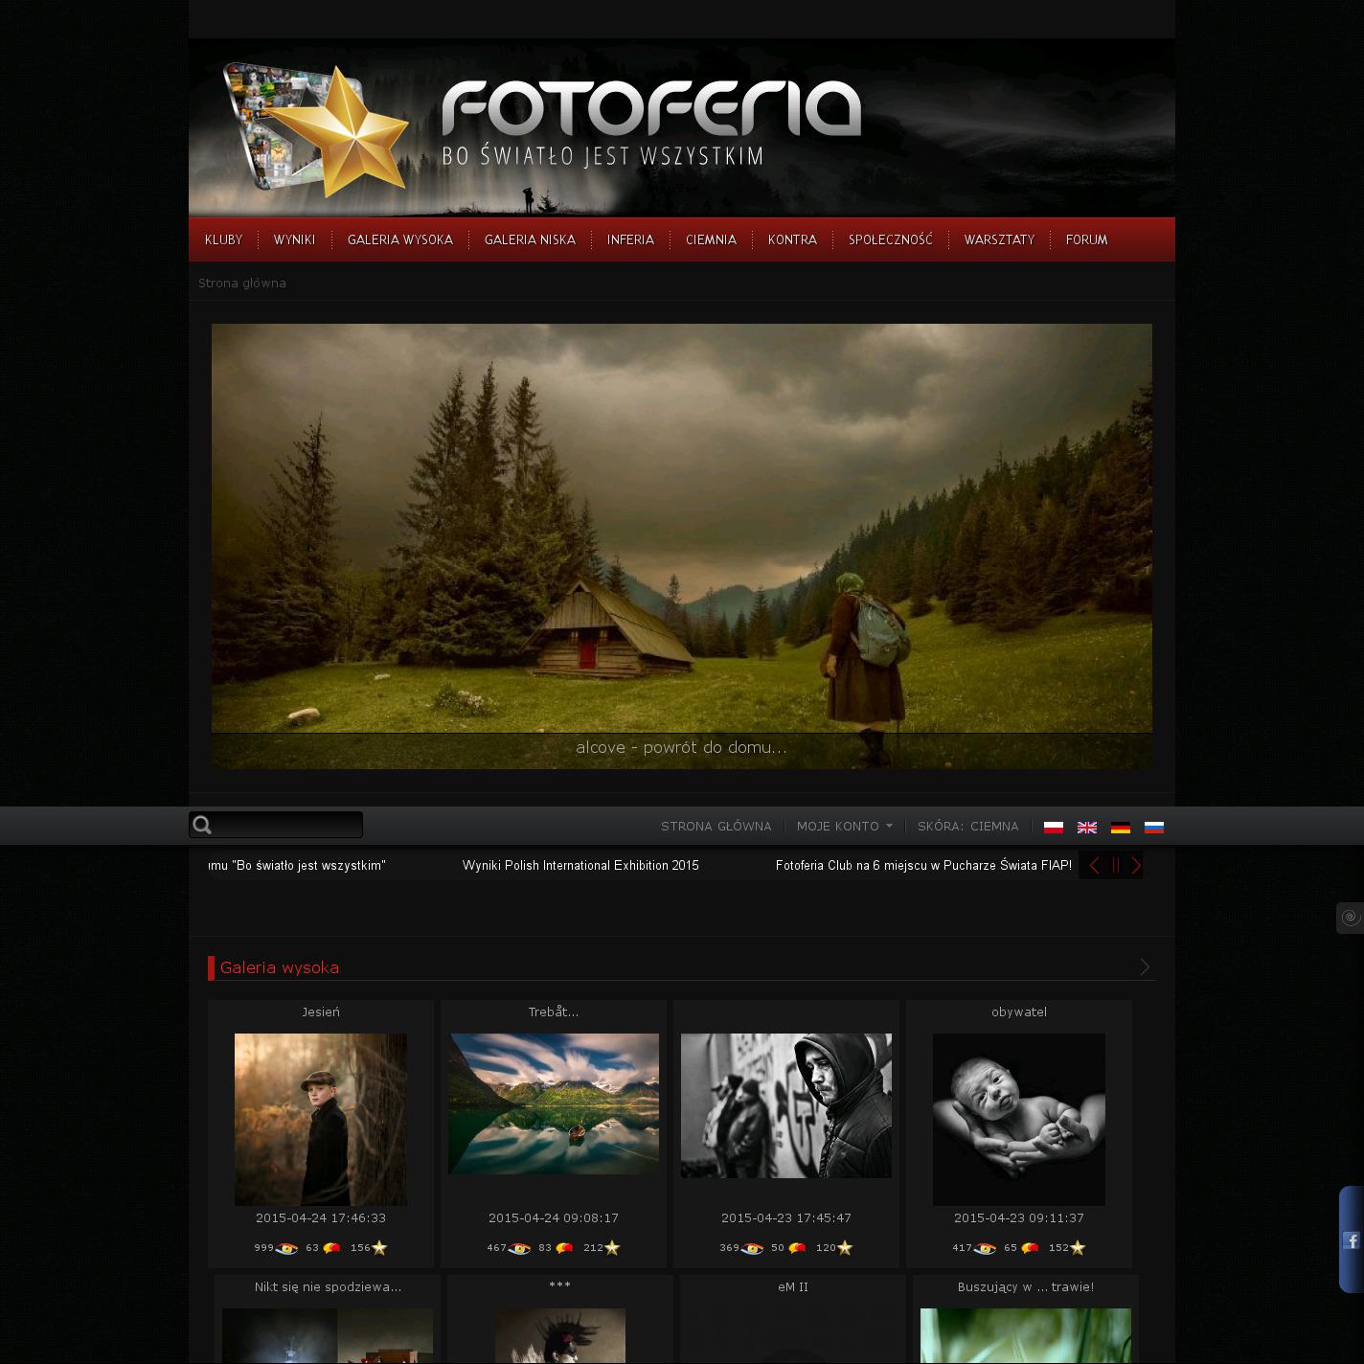Click rating star icon for 17:45:47 photo
This screenshot has width=1364, height=1364.
click(845, 1247)
